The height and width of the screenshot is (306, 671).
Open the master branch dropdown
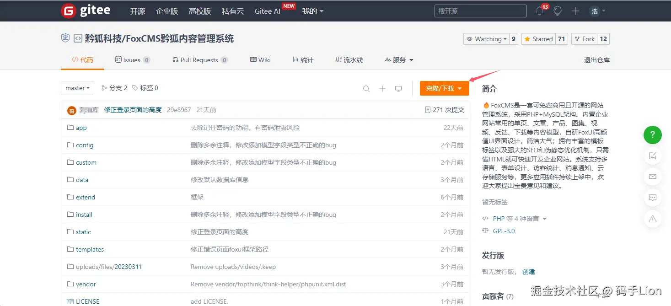(x=77, y=88)
